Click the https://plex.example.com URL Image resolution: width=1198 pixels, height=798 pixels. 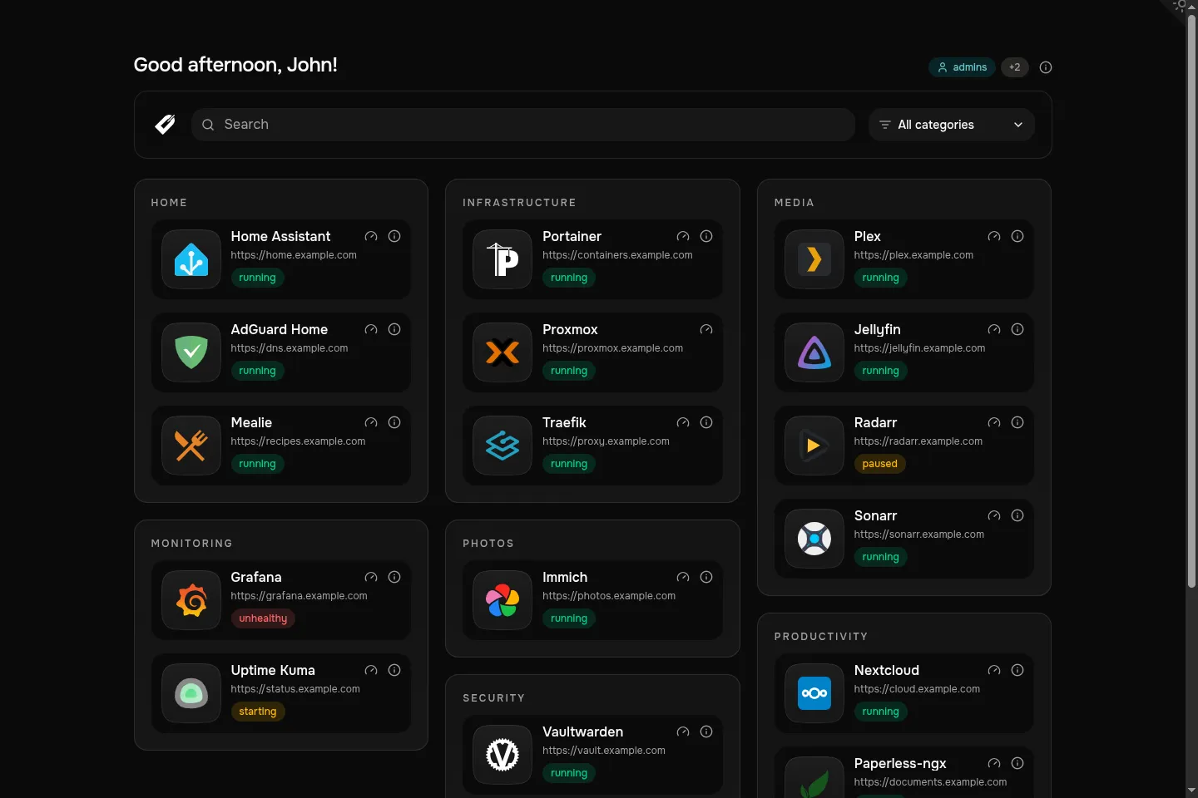pyautogui.click(x=913, y=255)
